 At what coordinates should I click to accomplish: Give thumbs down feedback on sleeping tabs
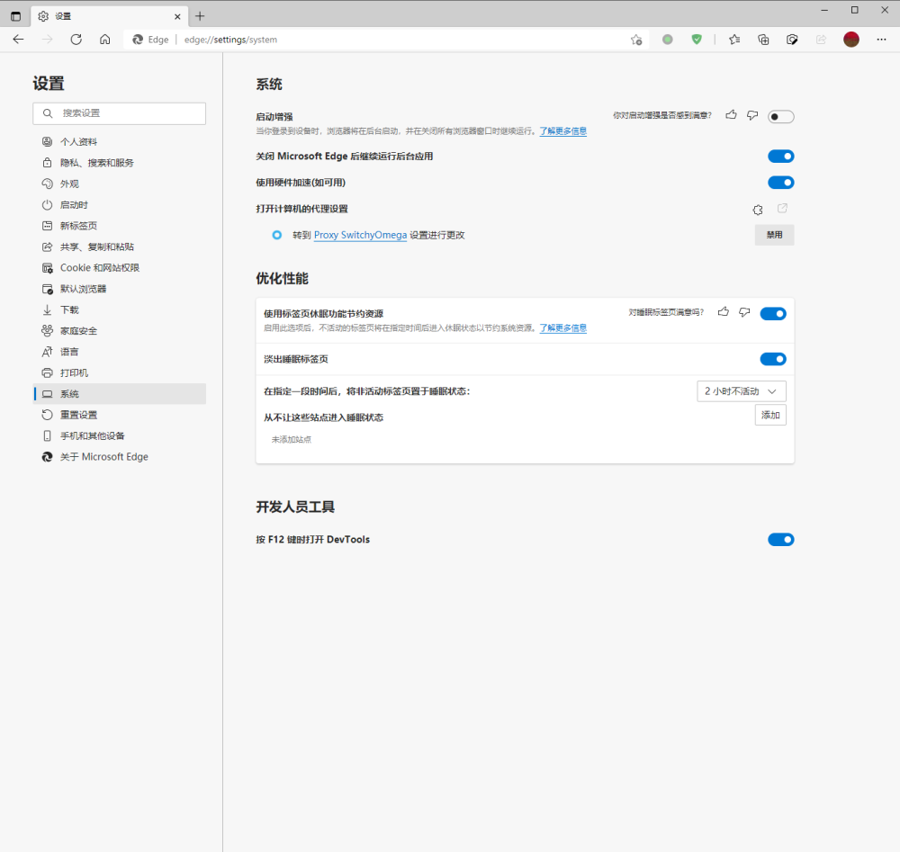tap(744, 312)
